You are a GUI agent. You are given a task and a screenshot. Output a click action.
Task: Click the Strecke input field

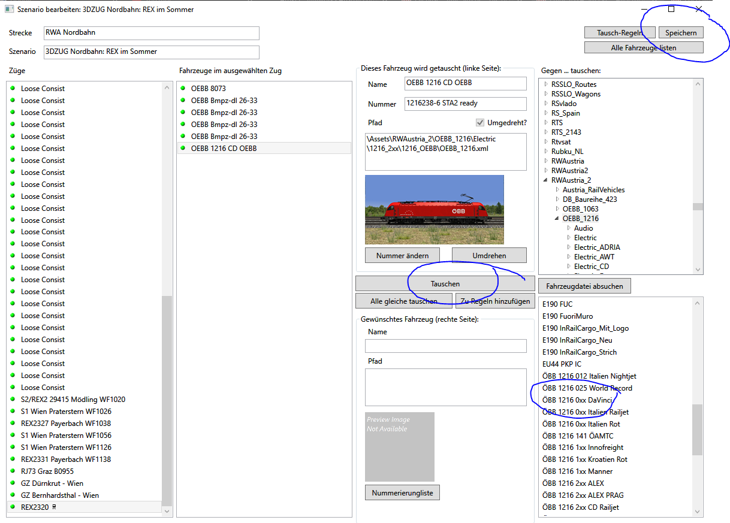pos(151,33)
